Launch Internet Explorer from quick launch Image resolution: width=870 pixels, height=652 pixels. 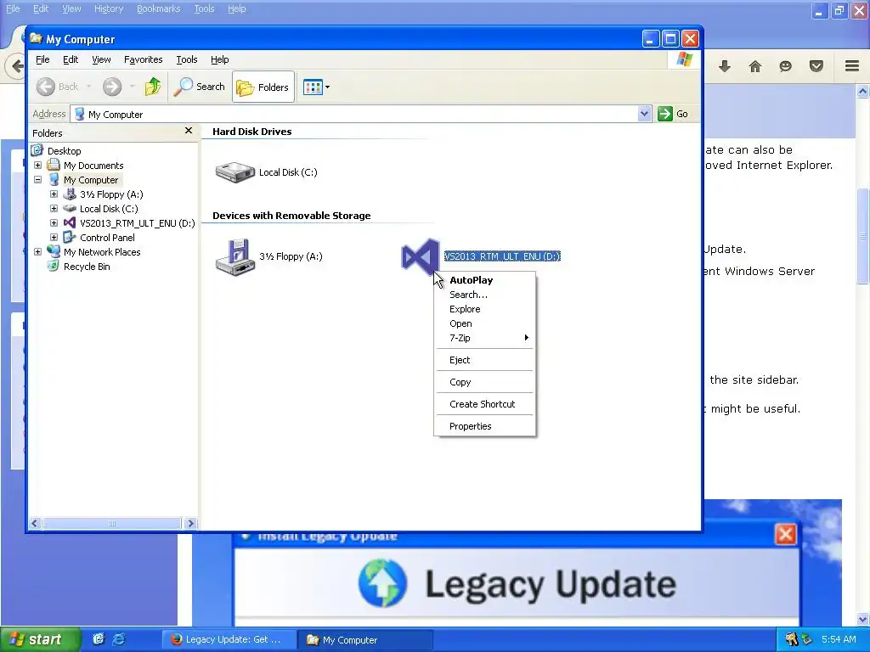tap(119, 639)
